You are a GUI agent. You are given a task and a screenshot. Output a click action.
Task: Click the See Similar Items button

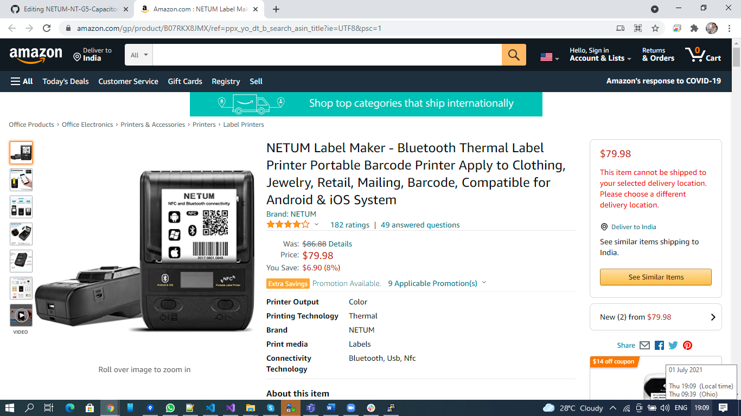point(656,277)
